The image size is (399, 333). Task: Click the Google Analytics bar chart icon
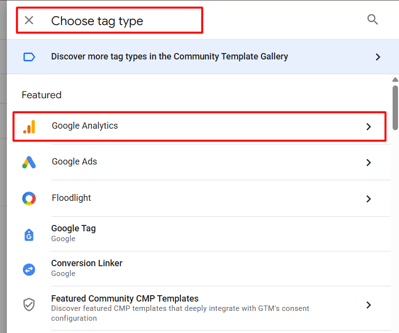tap(29, 126)
